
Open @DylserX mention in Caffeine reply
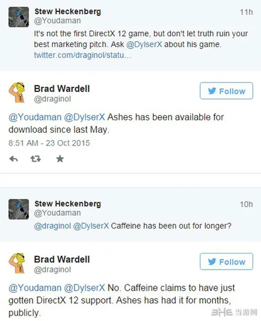(91, 226)
